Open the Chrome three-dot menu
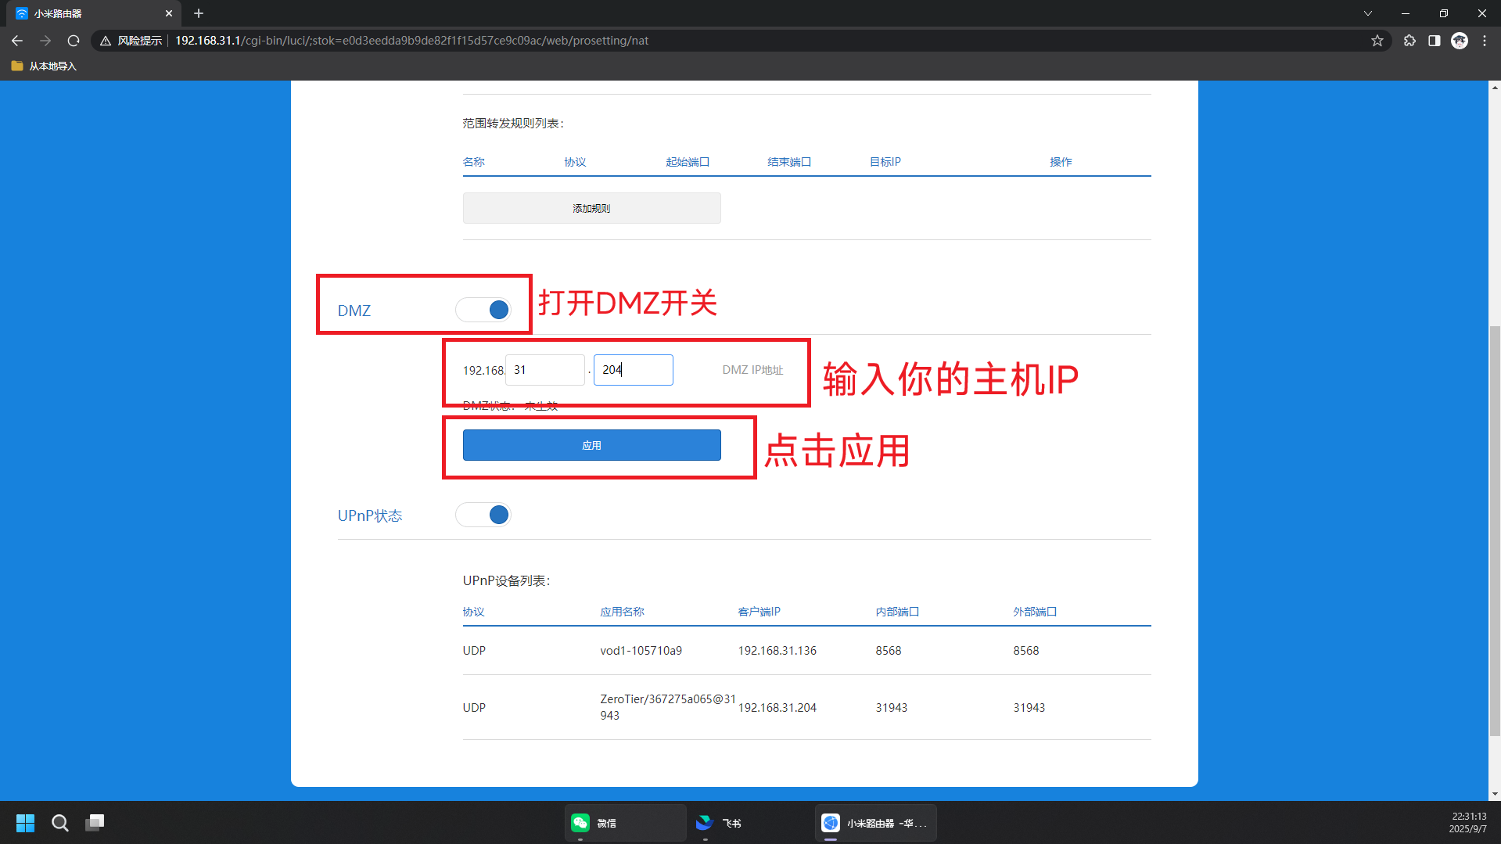Viewport: 1501px width, 844px height. coord(1484,41)
